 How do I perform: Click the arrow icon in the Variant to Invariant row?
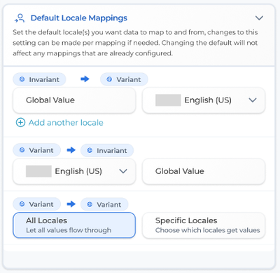(71, 150)
